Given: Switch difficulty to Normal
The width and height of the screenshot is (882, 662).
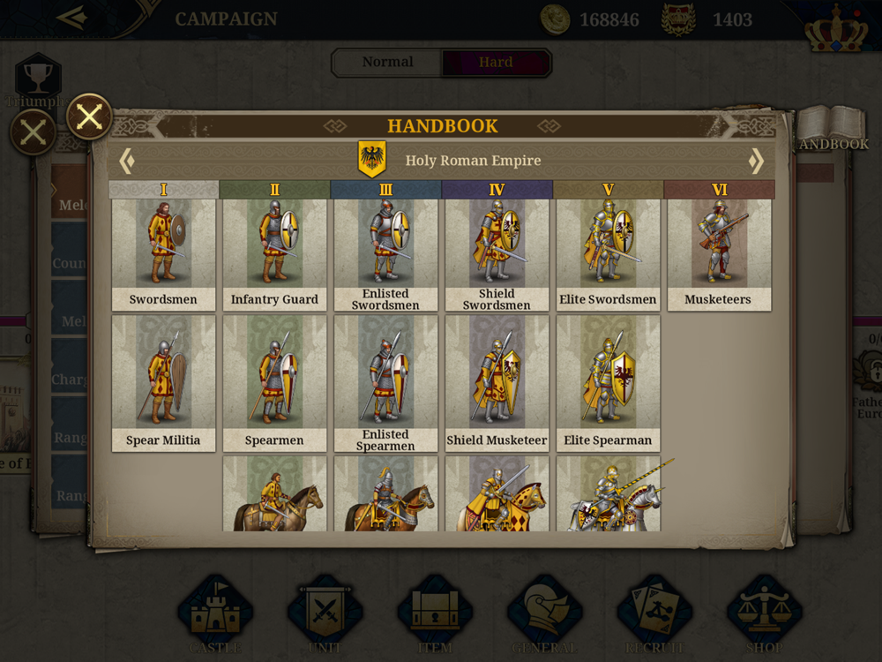Looking at the screenshot, I should pyautogui.click(x=387, y=62).
